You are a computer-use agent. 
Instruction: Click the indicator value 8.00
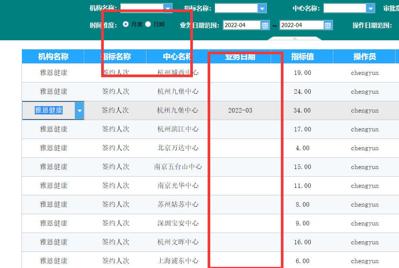tap(303, 204)
